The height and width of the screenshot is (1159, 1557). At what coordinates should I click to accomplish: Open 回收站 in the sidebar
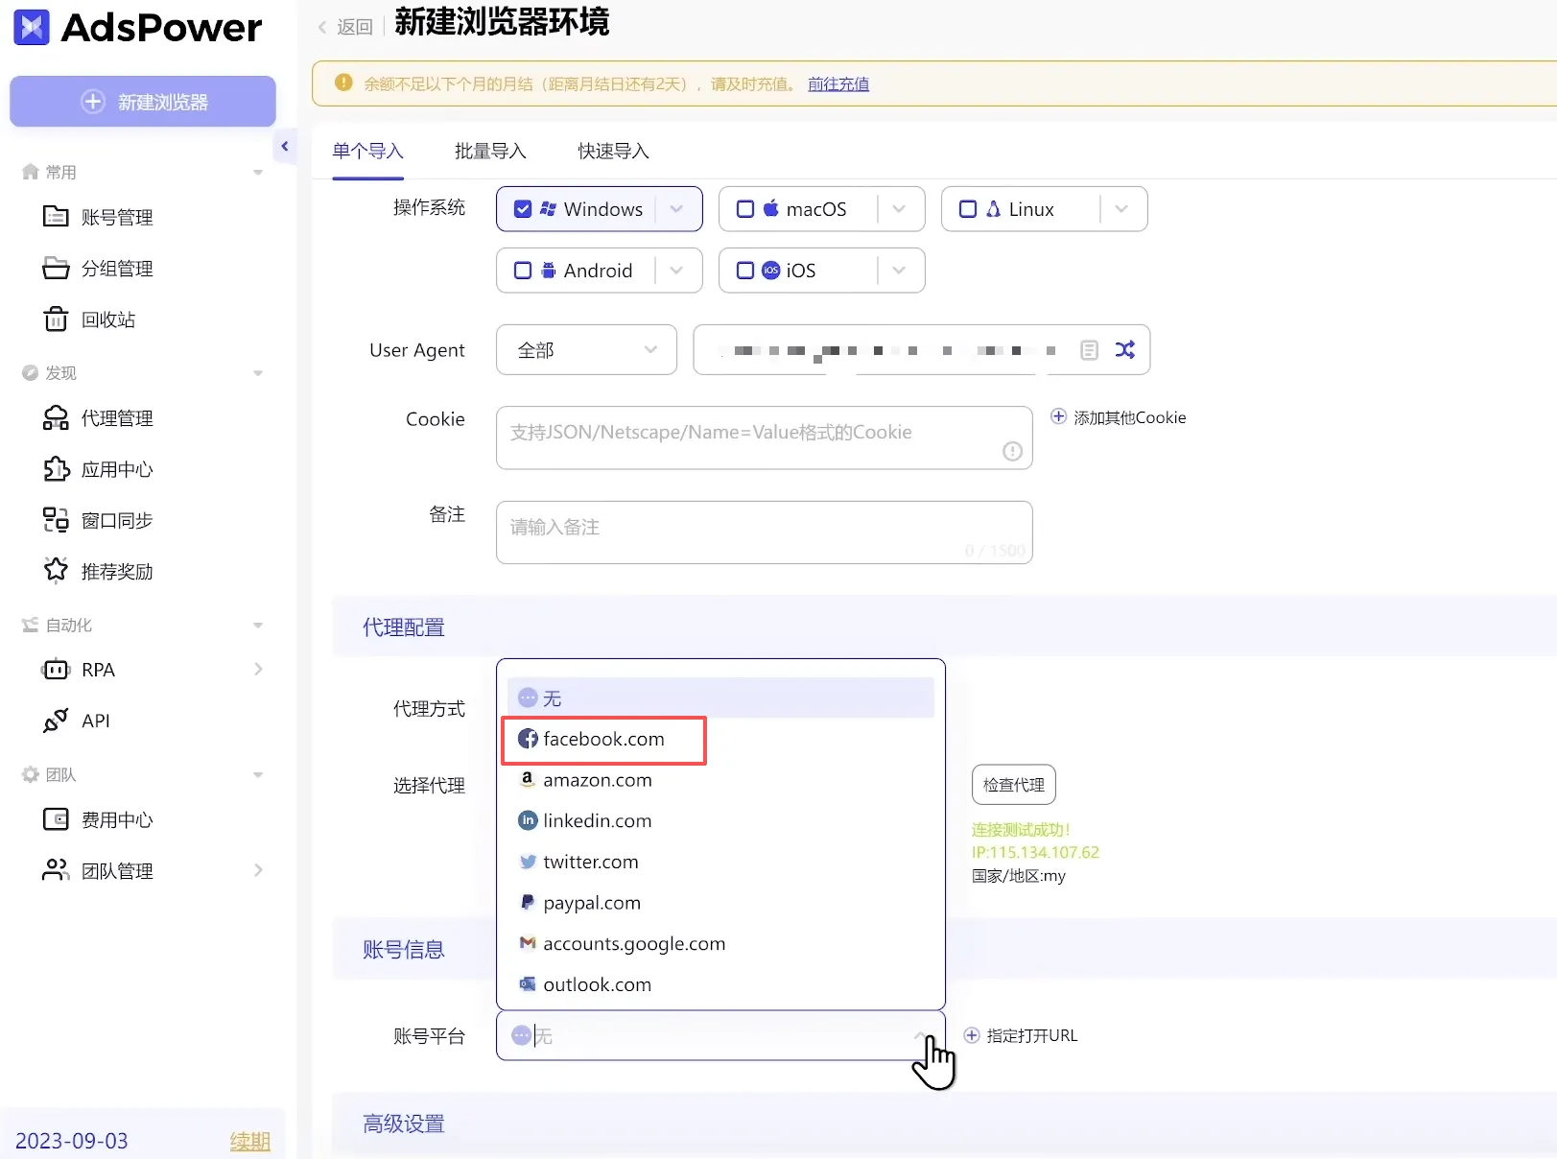point(107,319)
